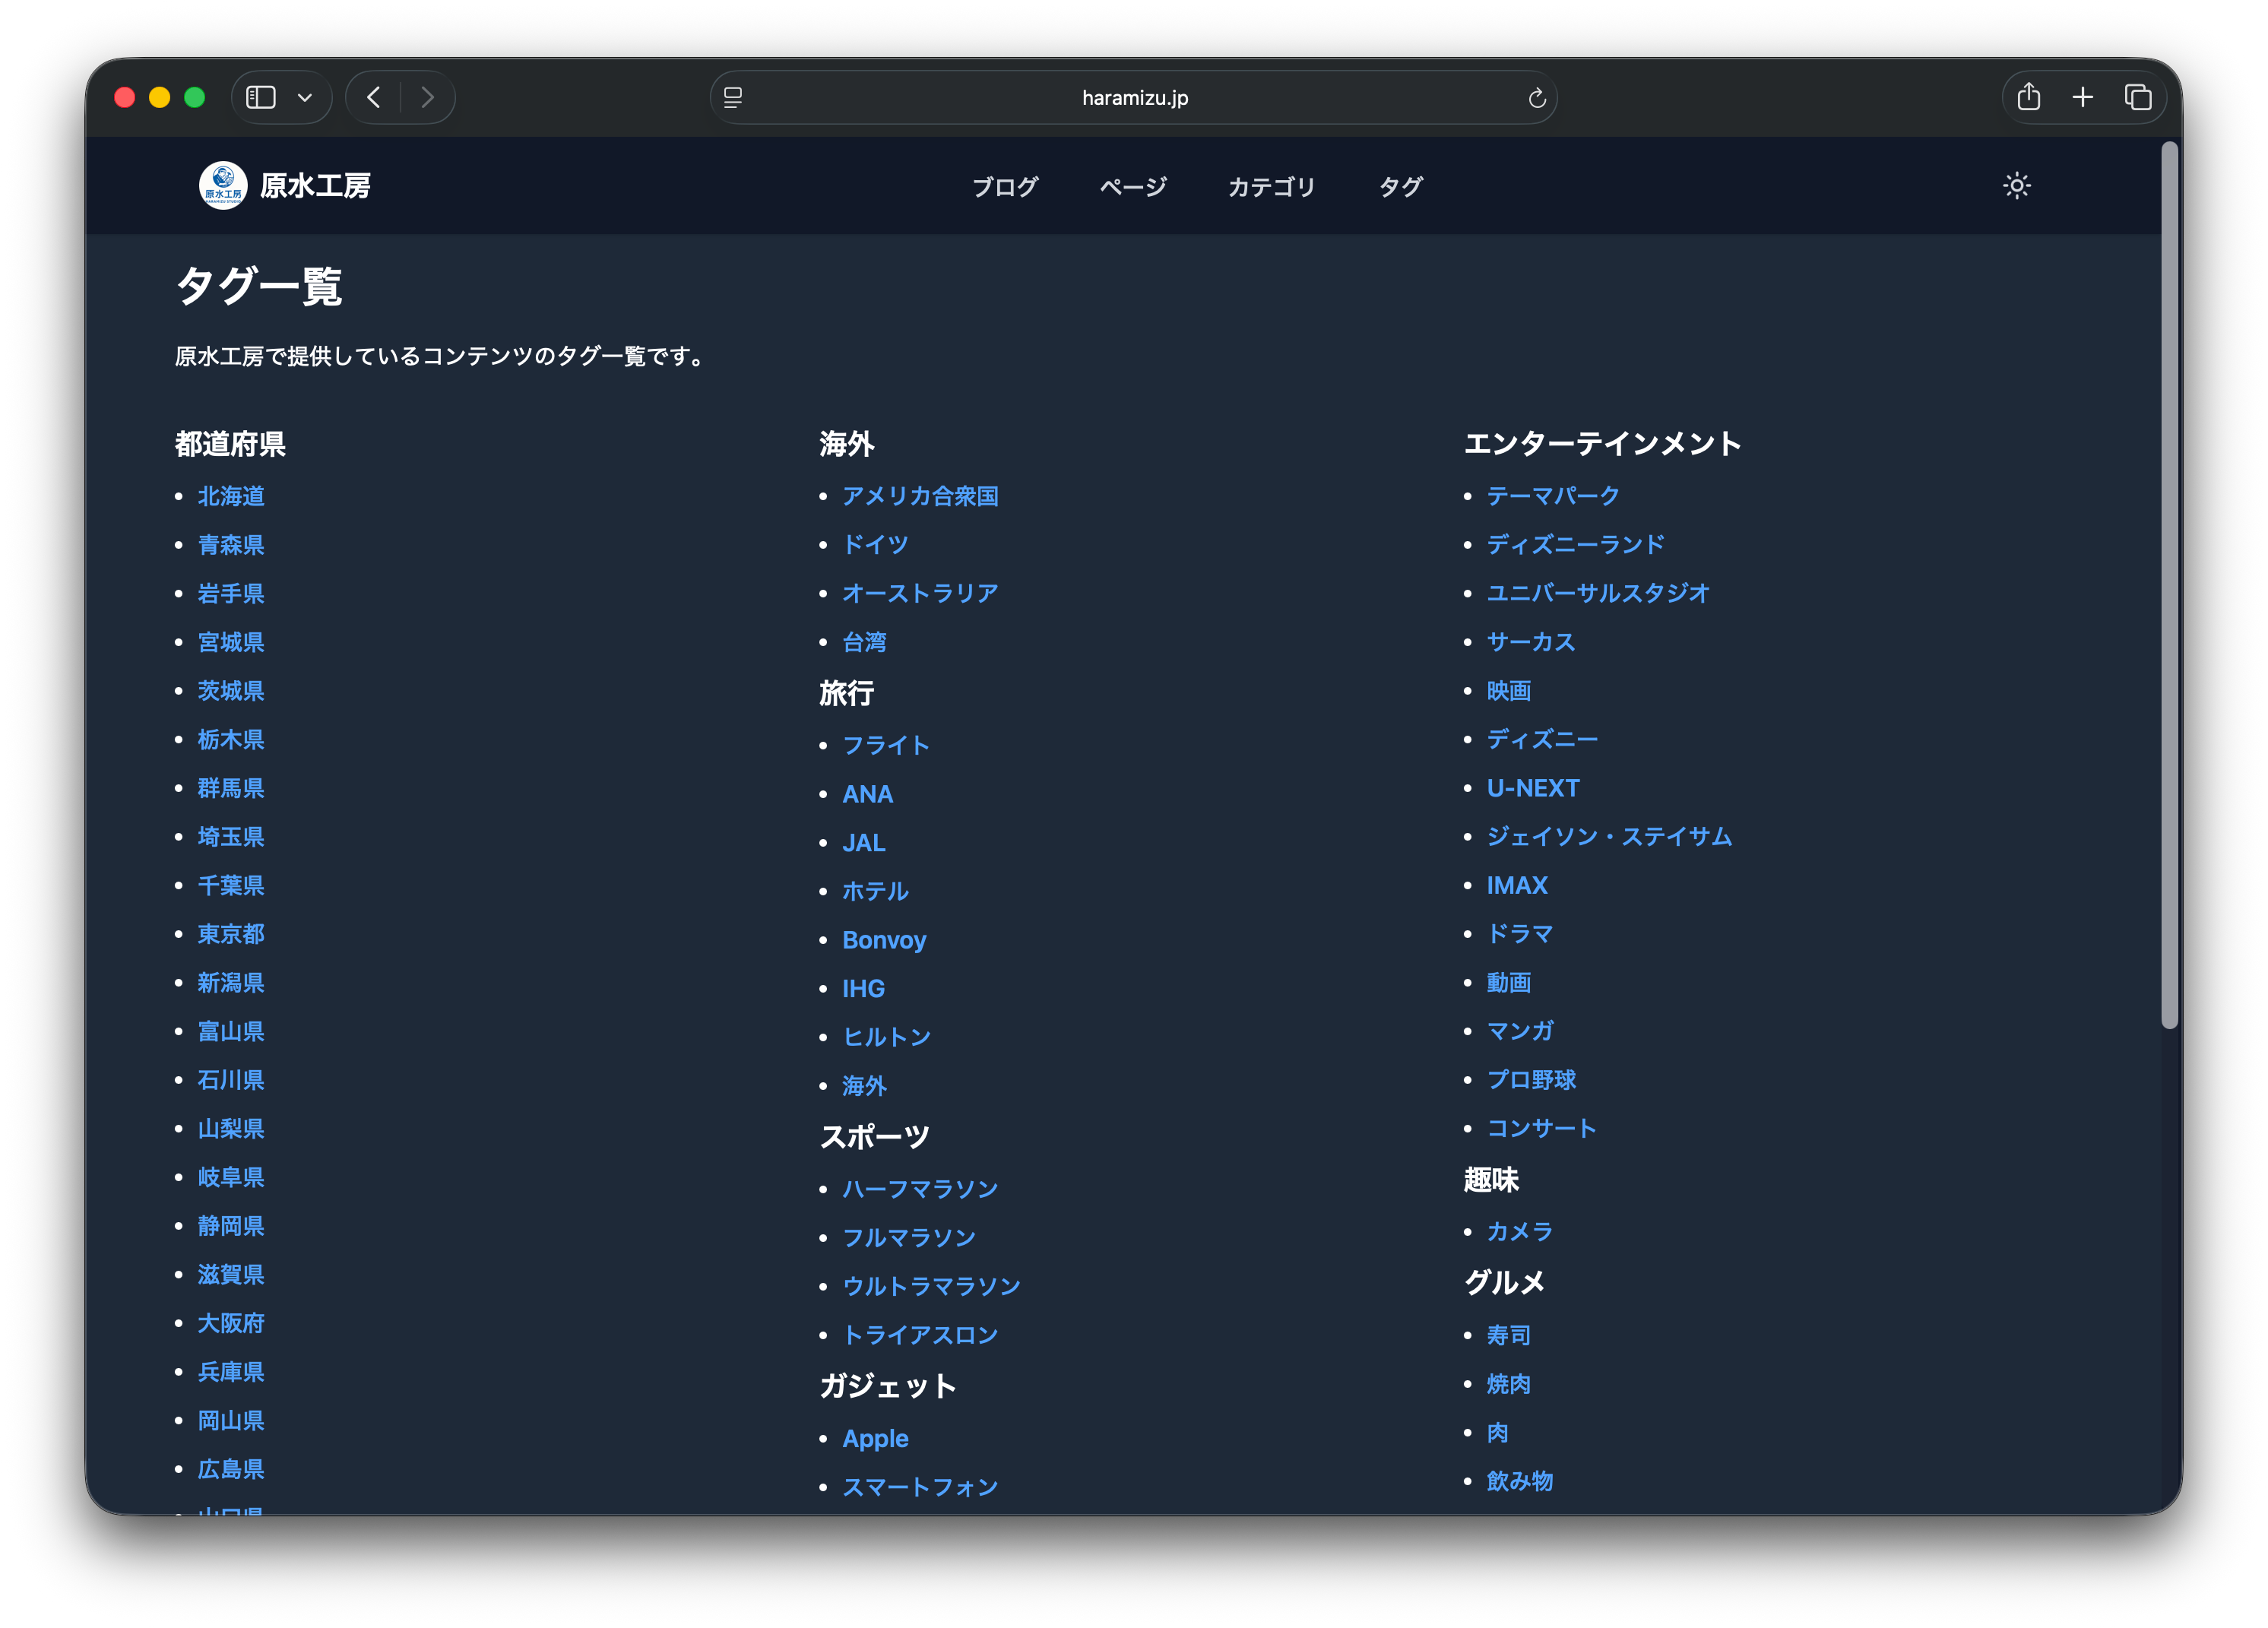
Task: Open the Bonvoy tag link
Action: (x=884, y=940)
